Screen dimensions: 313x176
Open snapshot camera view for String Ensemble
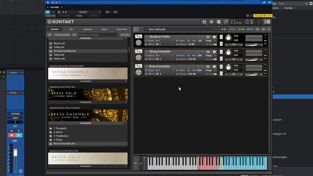coord(208,52)
